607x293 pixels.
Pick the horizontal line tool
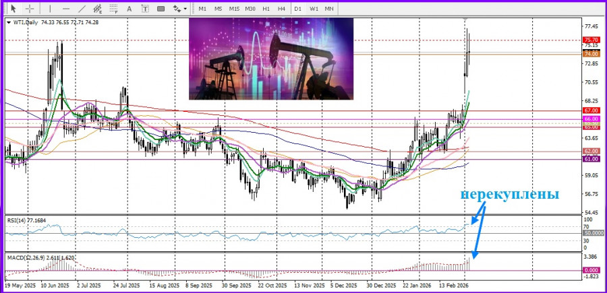pos(65,8)
